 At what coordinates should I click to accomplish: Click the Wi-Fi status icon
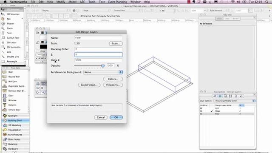[233, 2]
